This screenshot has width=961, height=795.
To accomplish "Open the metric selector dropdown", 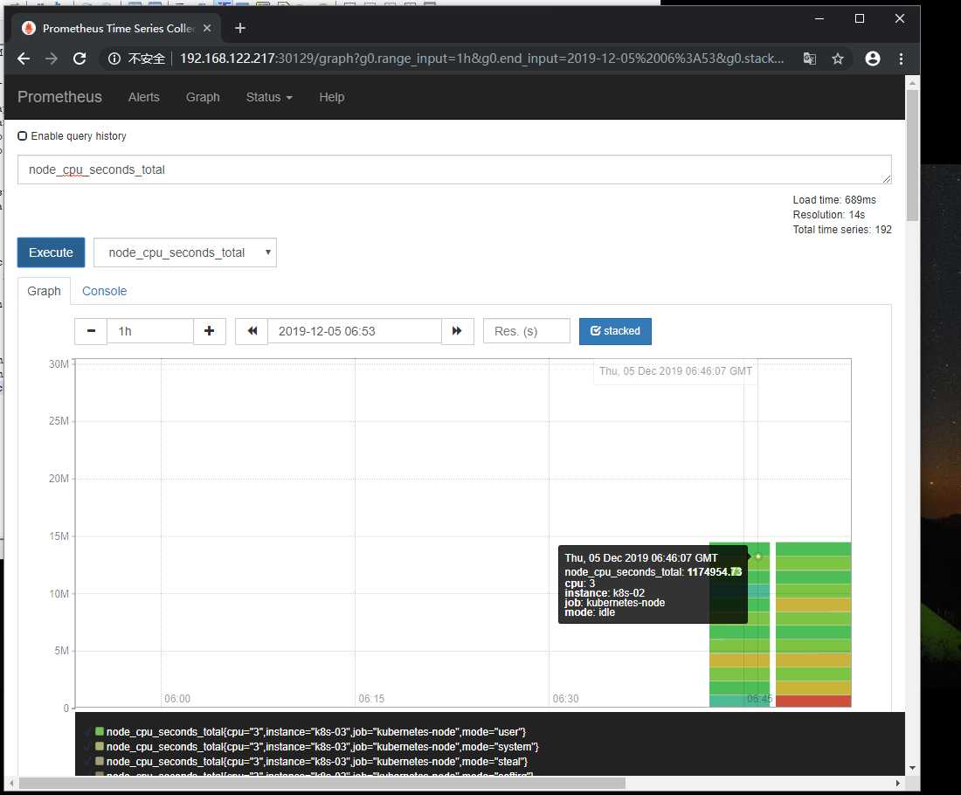I will click(x=185, y=252).
